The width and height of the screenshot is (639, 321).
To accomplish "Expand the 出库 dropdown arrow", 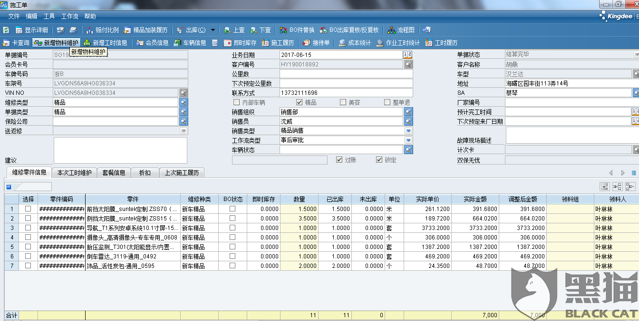I will (x=213, y=30).
